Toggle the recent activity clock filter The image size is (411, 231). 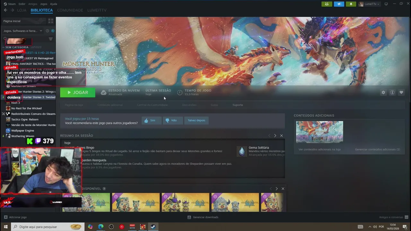47,31
